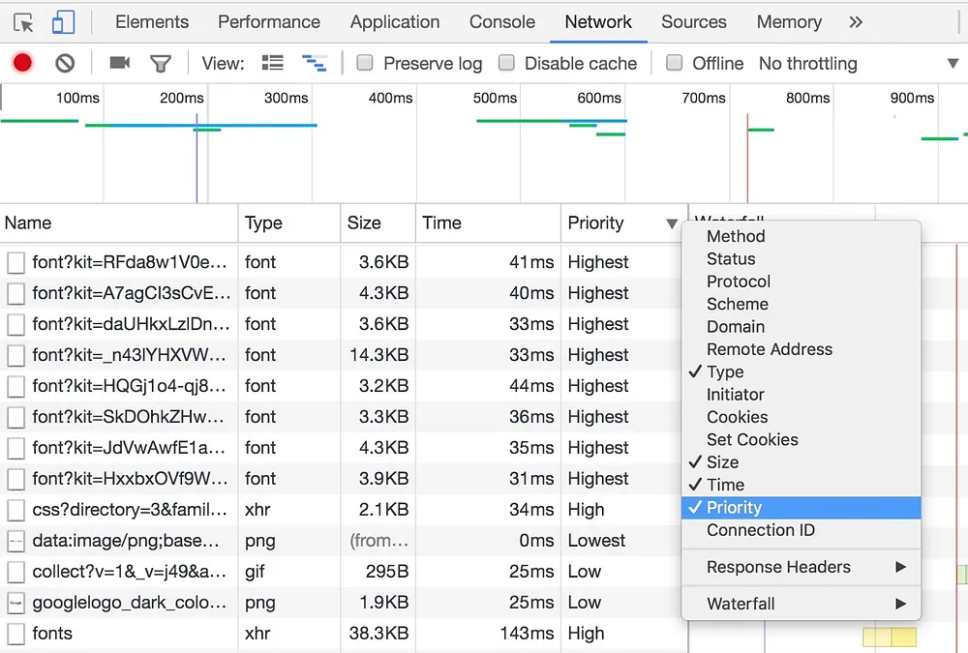Show more tabs with the double chevron
This screenshot has height=653, width=968.
[855, 22]
